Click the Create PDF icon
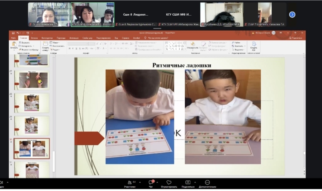322x191 pixels. tap(254, 45)
